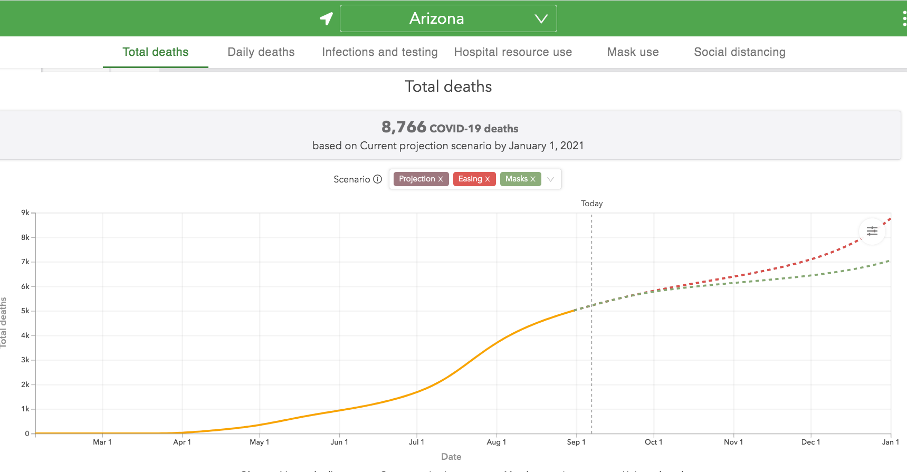The image size is (907, 472).
Task: Expand the Scenario selector chevron
Action: coord(550,179)
